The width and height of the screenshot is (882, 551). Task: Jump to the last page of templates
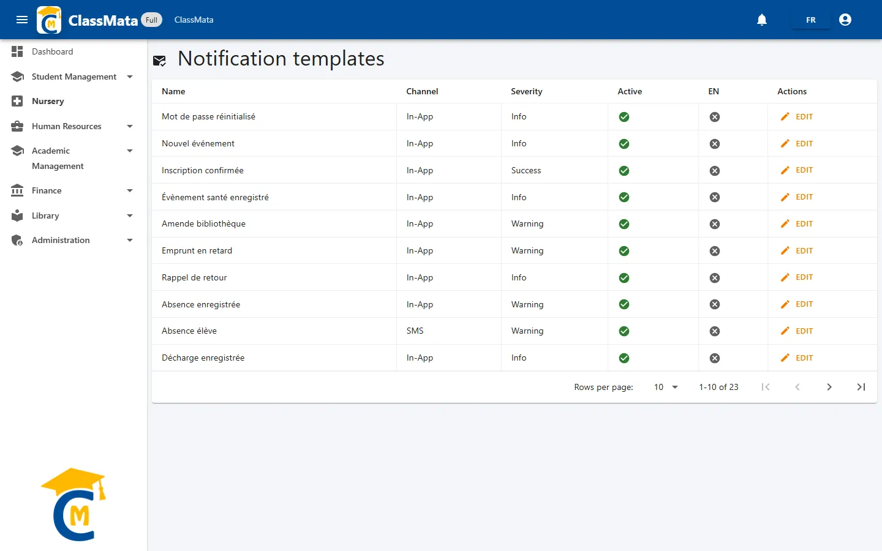(861, 387)
